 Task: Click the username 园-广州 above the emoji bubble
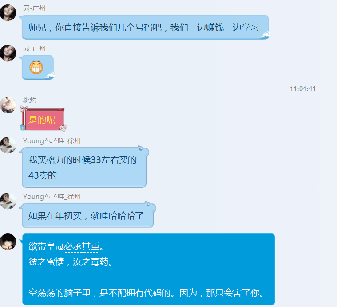[x=34, y=49]
